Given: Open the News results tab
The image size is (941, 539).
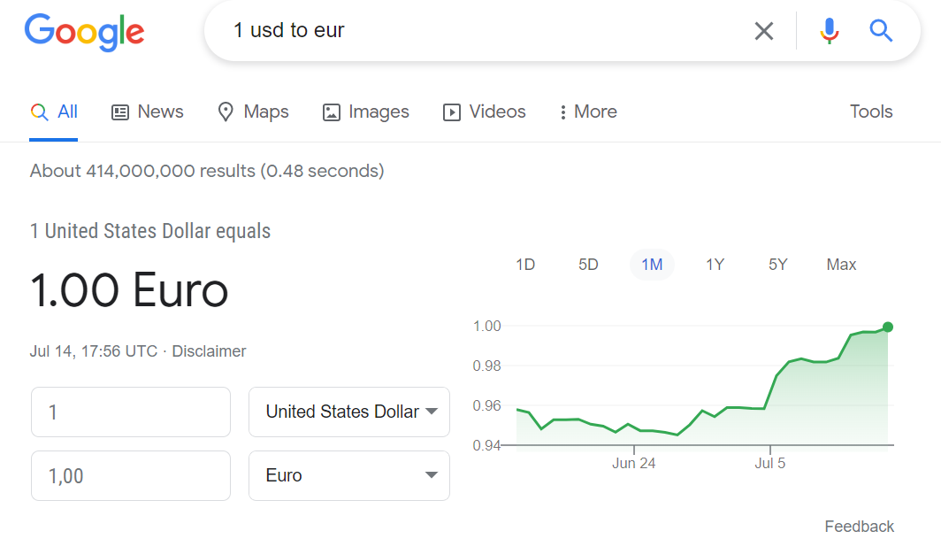Looking at the screenshot, I should point(148,112).
